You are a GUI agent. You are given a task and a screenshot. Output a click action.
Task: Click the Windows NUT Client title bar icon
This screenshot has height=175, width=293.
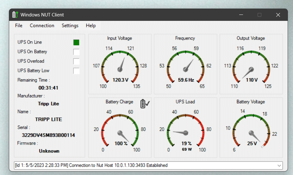(x=15, y=15)
